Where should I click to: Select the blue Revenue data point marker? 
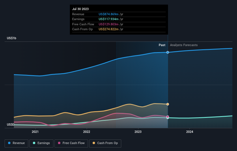pos(168,52)
